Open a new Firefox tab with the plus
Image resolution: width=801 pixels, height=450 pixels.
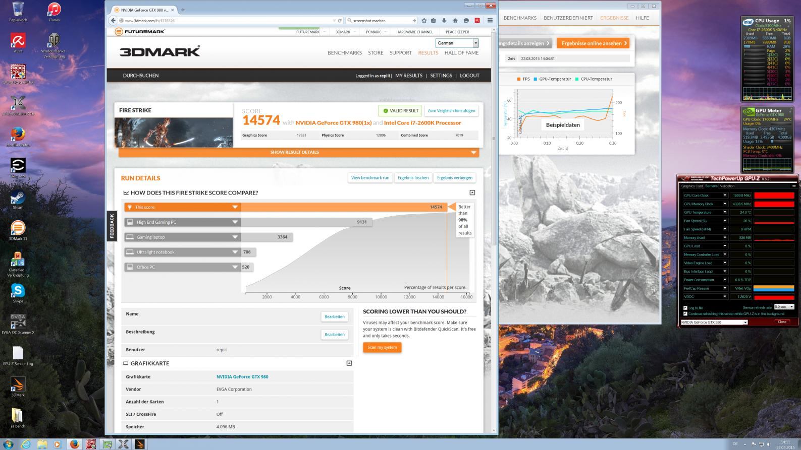pos(183,10)
